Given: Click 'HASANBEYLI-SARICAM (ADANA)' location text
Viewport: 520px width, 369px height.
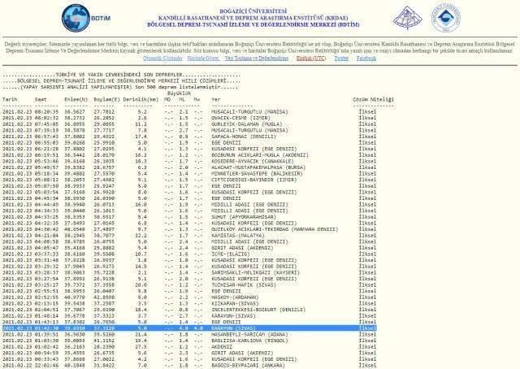Looking at the screenshot, I should (x=249, y=335).
